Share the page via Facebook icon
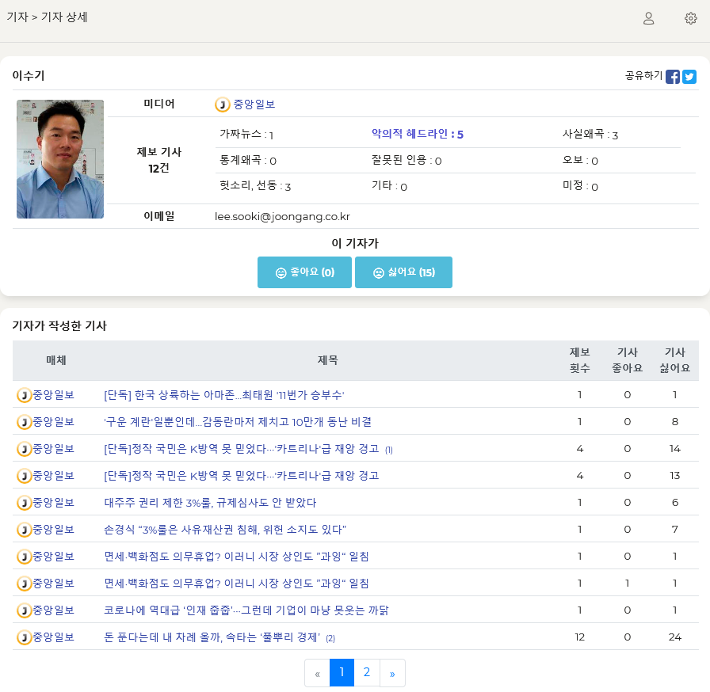710x692 pixels. (x=673, y=77)
